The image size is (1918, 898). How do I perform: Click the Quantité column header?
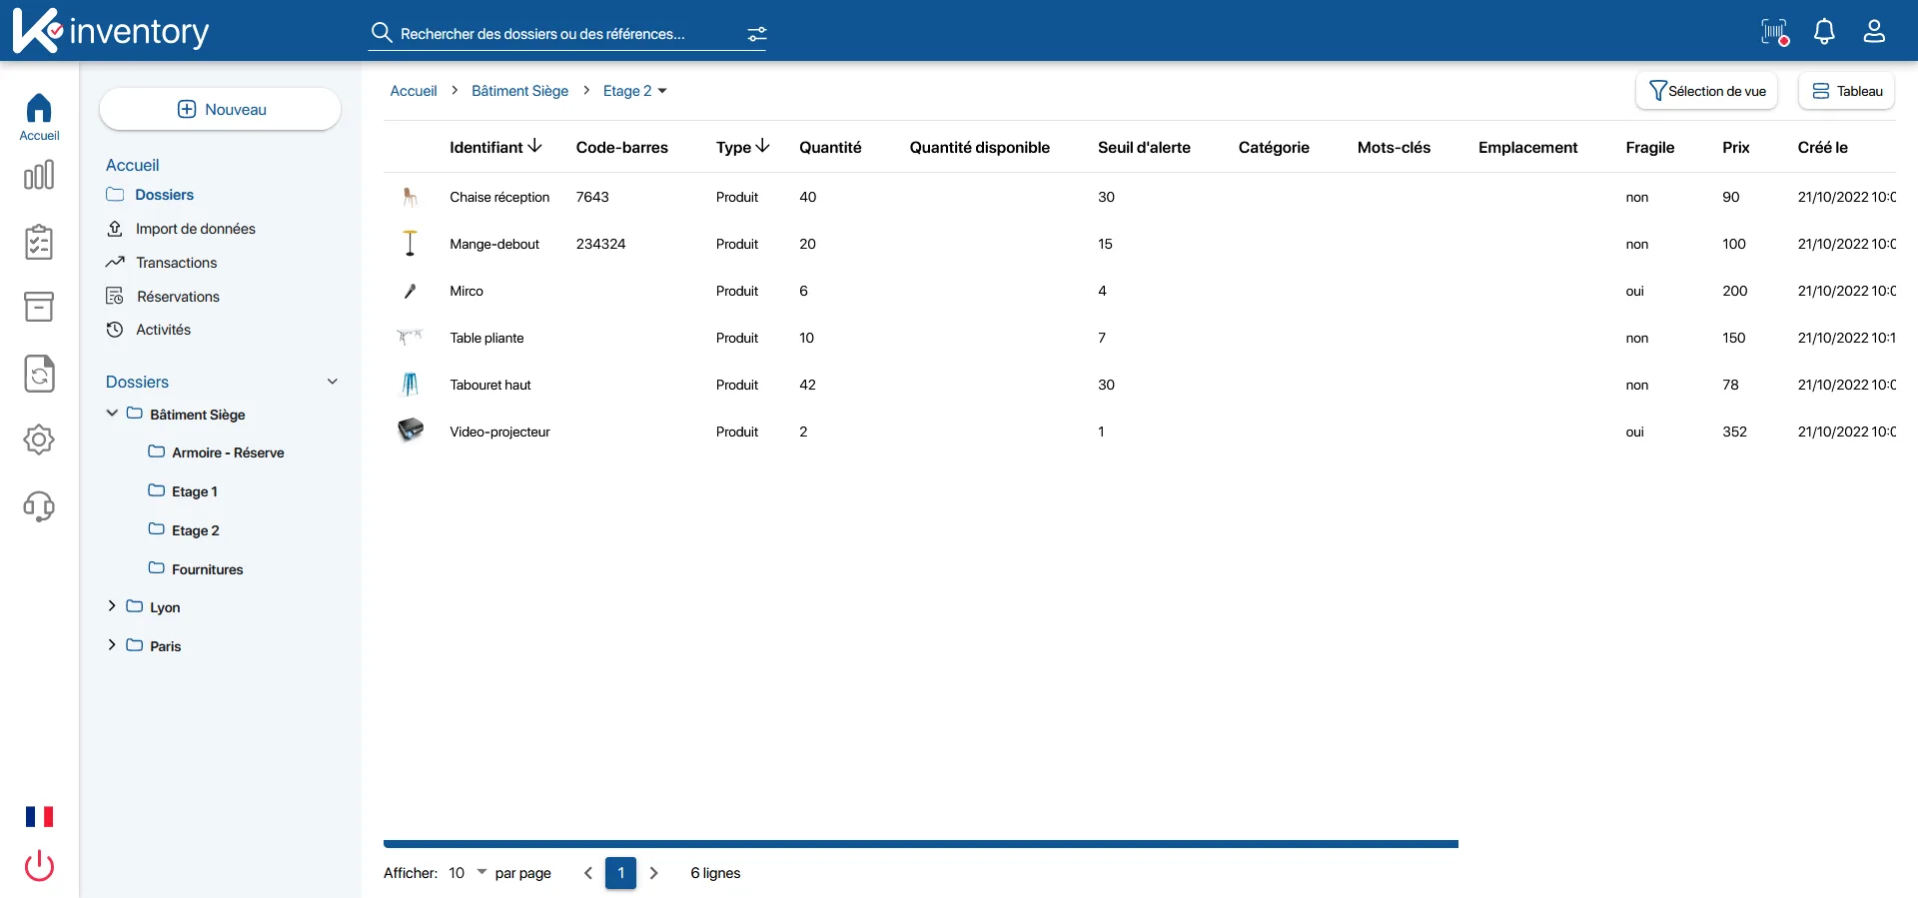coord(830,147)
